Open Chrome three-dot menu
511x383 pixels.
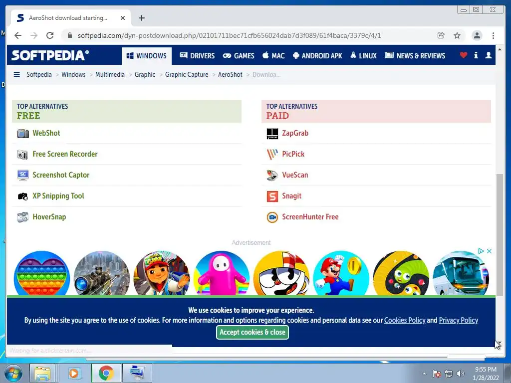pos(493,35)
